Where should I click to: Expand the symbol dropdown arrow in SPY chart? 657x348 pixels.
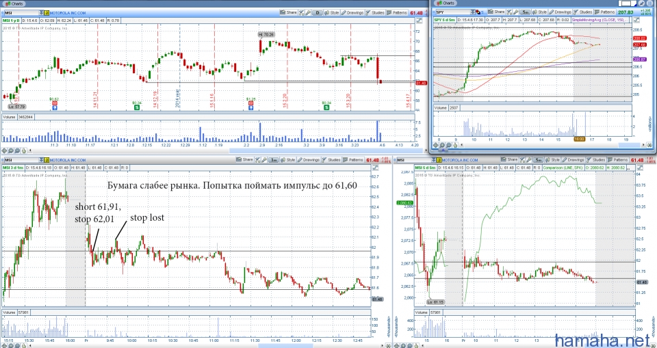coord(473,12)
